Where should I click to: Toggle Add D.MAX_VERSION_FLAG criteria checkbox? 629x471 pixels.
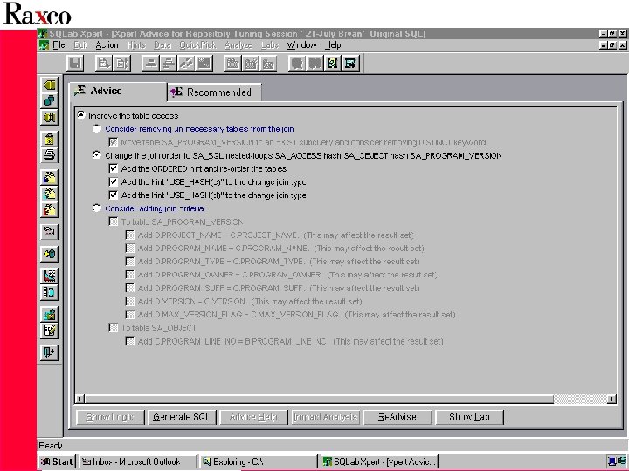(130, 314)
